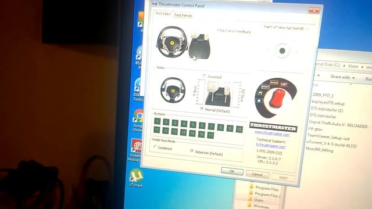Click button indicator 3
The image size is (372, 209).
pos(175,122)
